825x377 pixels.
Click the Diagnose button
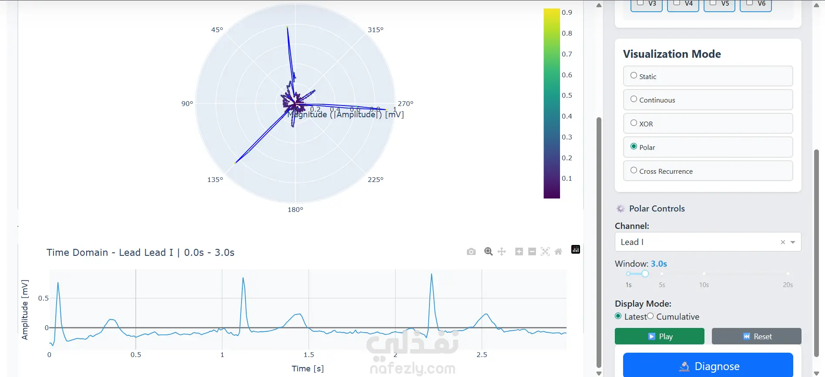(x=708, y=366)
